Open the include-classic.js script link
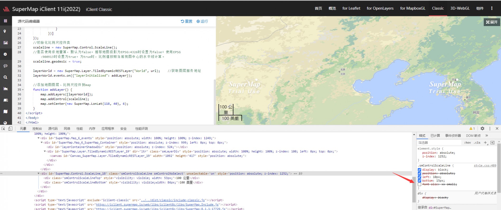This screenshot has height=210, width=501. (173, 200)
